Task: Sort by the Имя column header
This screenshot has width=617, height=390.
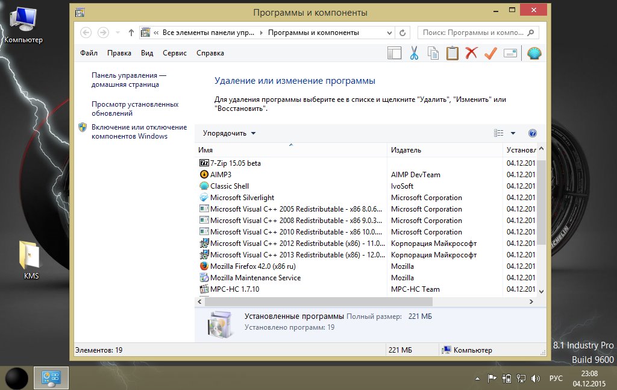Action: pos(291,150)
